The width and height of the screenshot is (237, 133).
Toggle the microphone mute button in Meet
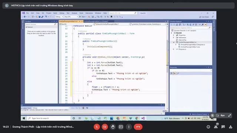(x=97, y=127)
